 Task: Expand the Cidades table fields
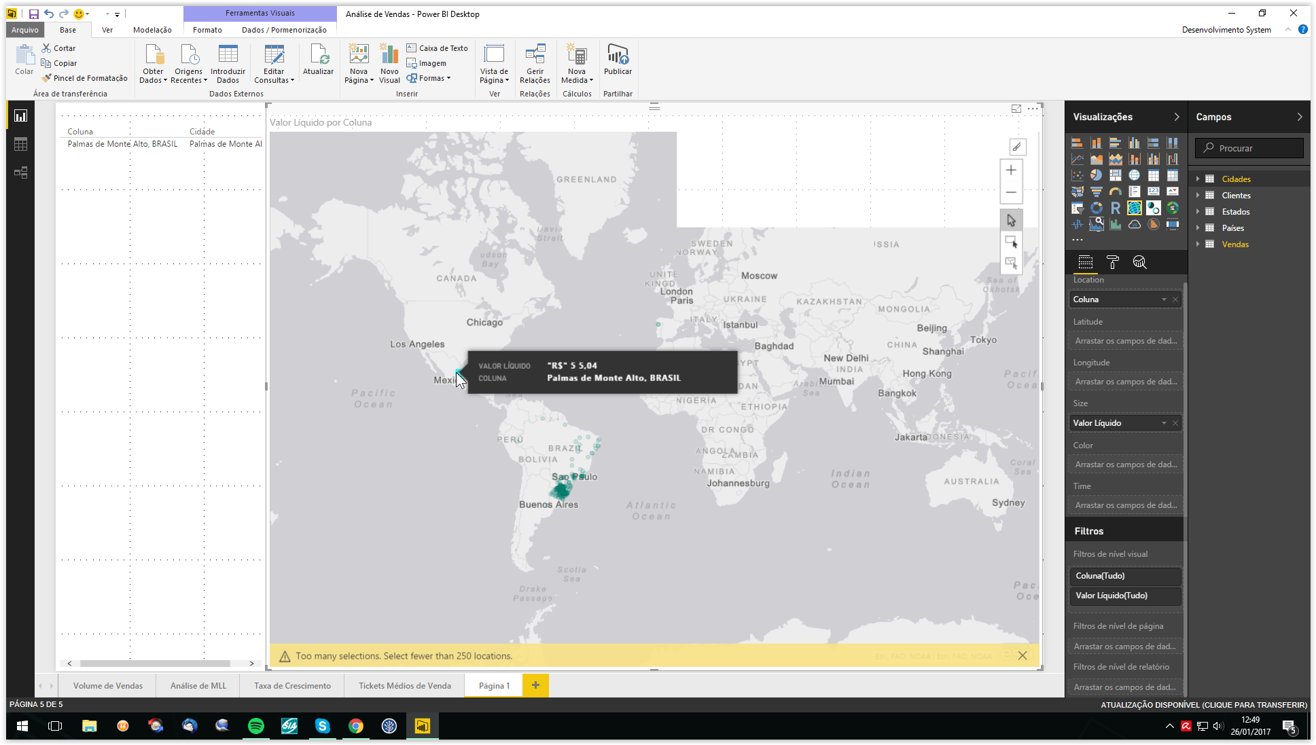(1198, 179)
